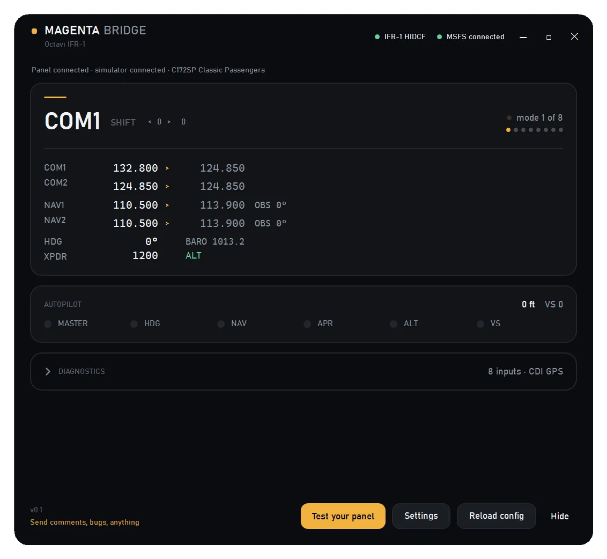This screenshot has height=559, width=607.
Task: Click NAV1 active frequency 110.500
Action: (x=136, y=205)
